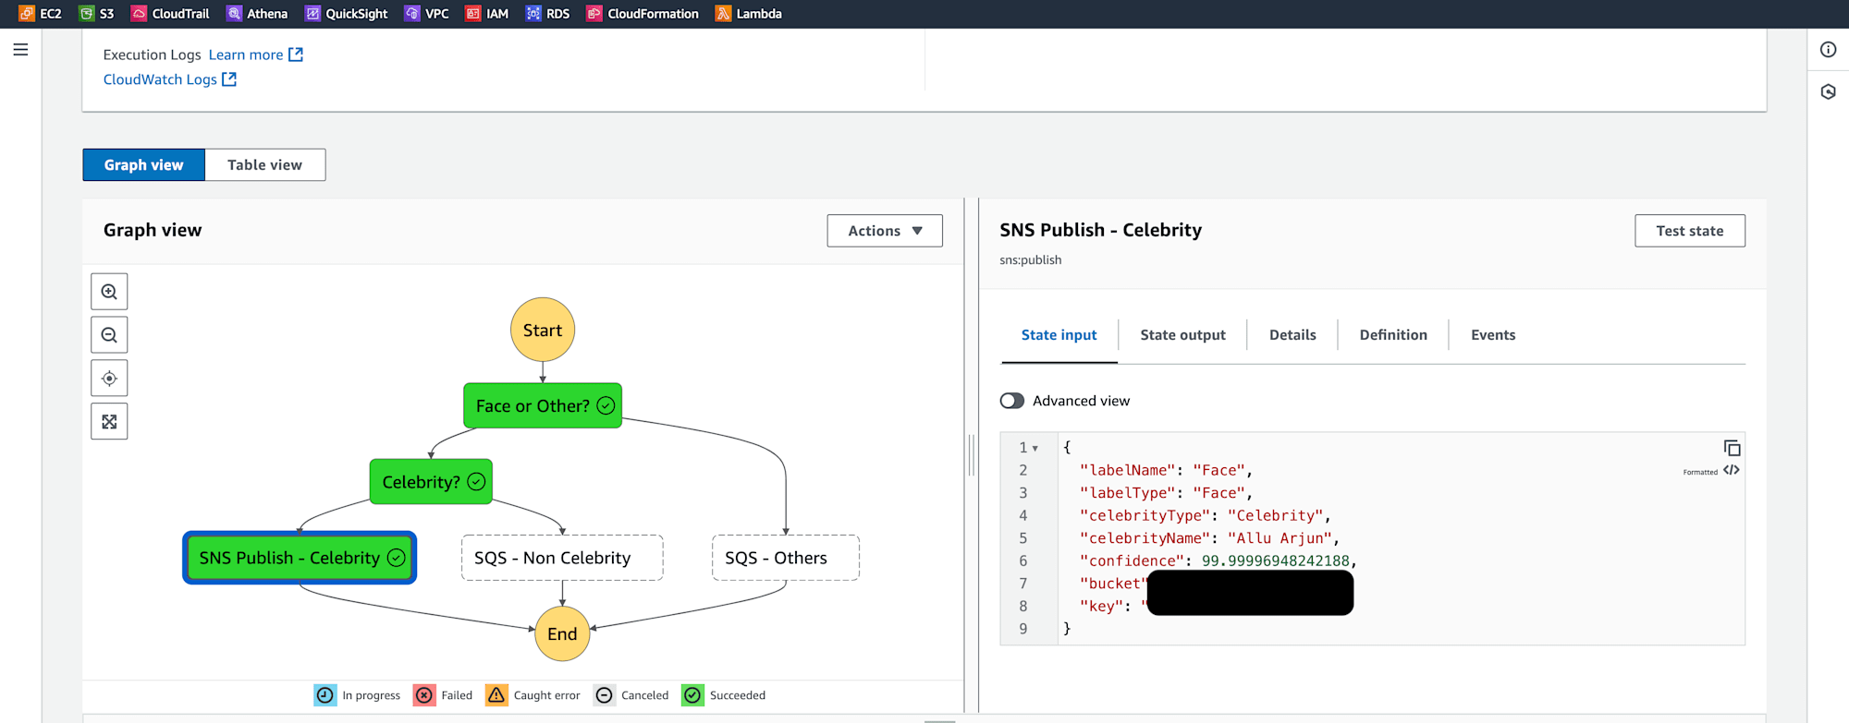
Task: Select the Celebrity? choice state node
Action: pos(431,482)
